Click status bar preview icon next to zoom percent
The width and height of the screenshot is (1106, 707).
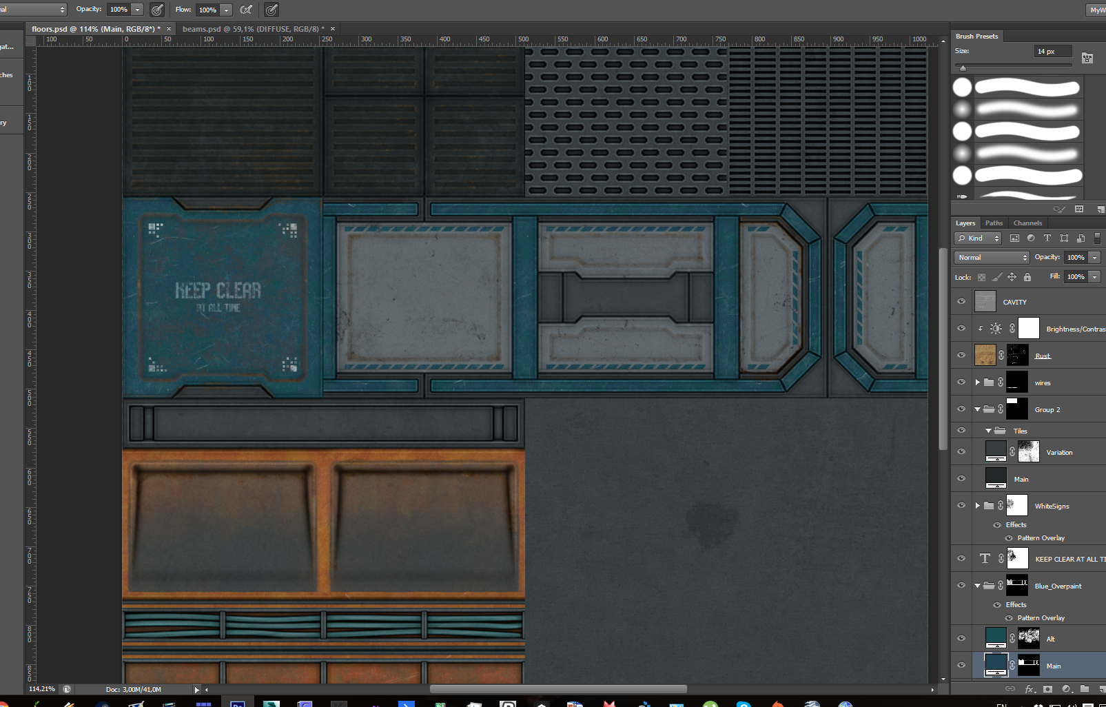click(x=67, y=689)
